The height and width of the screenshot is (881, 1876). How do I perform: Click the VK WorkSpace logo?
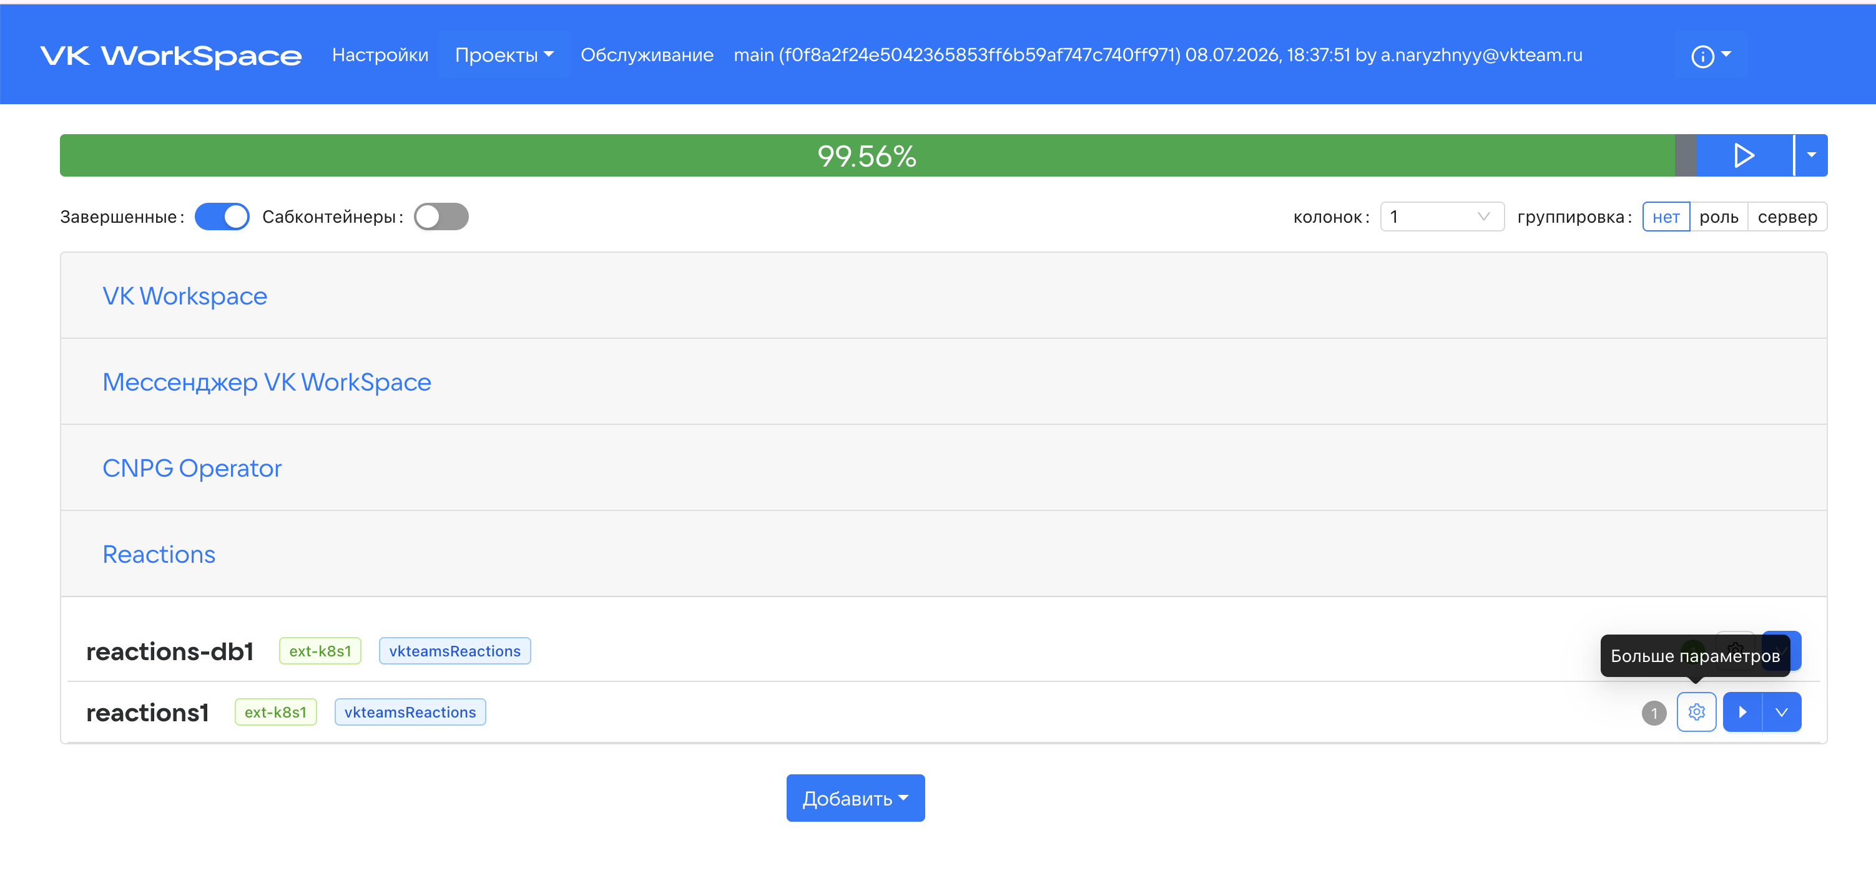[170, 56]
